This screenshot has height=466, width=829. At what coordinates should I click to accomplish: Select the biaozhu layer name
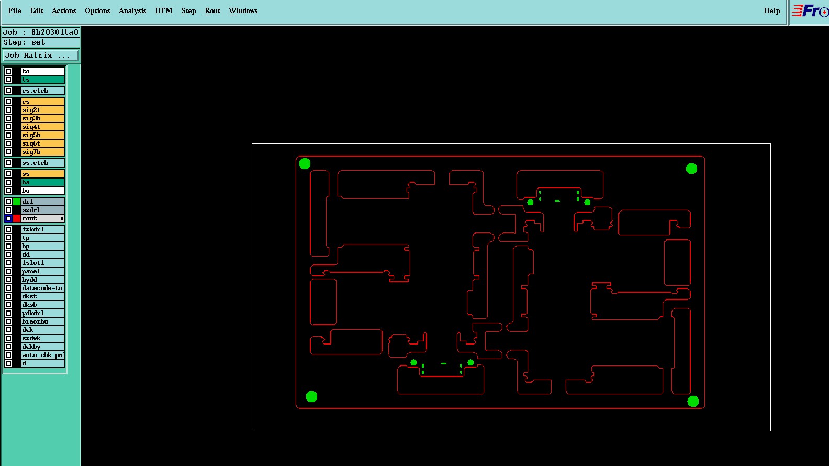43,321
